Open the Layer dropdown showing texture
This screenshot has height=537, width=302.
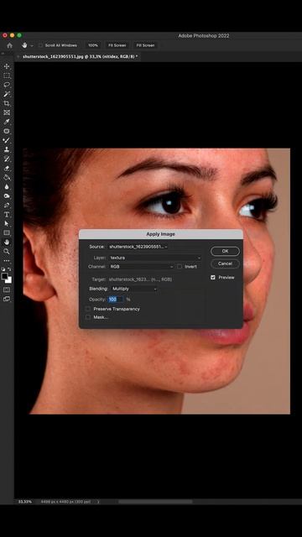[155, 258]
